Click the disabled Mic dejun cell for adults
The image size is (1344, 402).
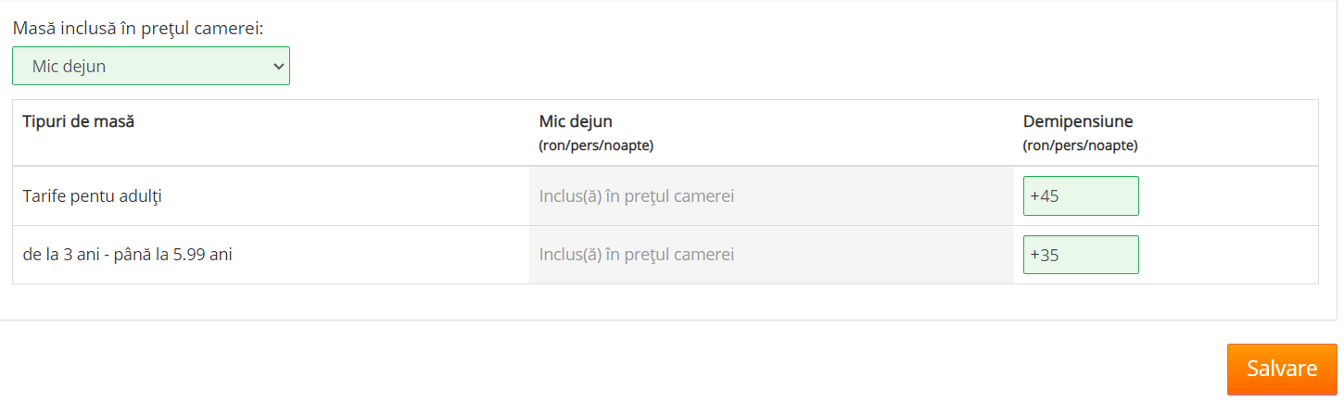[834, 195]
